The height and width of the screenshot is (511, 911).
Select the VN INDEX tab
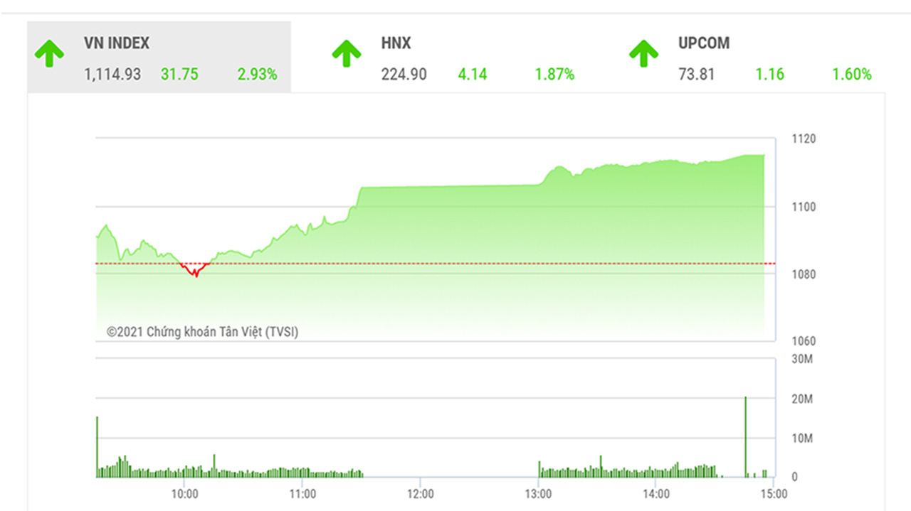pos(159,57)
